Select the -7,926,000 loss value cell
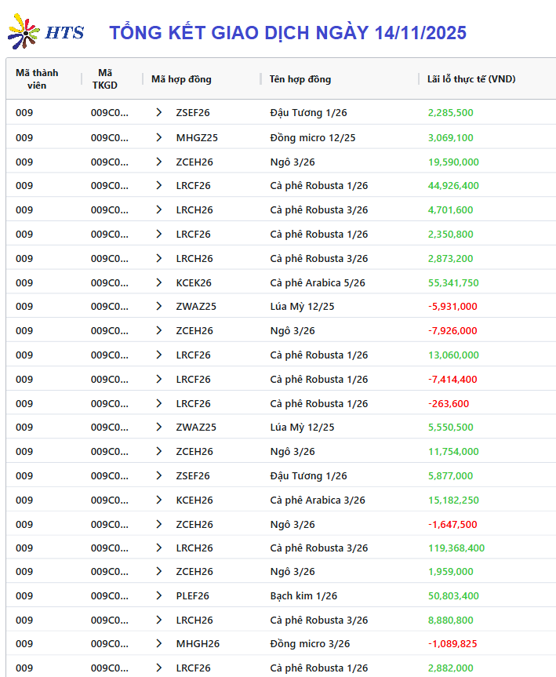The width and height of the screenshot is (556, 677). pos(452,330)
